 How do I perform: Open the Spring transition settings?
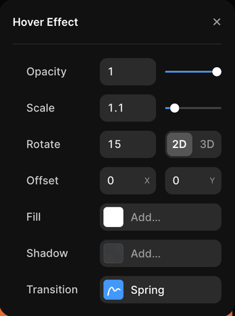pyautogui.click(x=160, y=289)
